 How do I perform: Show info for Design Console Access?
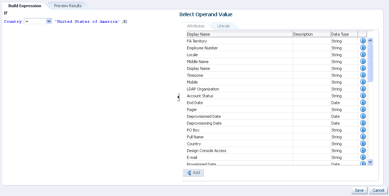(x=363, y=150)
